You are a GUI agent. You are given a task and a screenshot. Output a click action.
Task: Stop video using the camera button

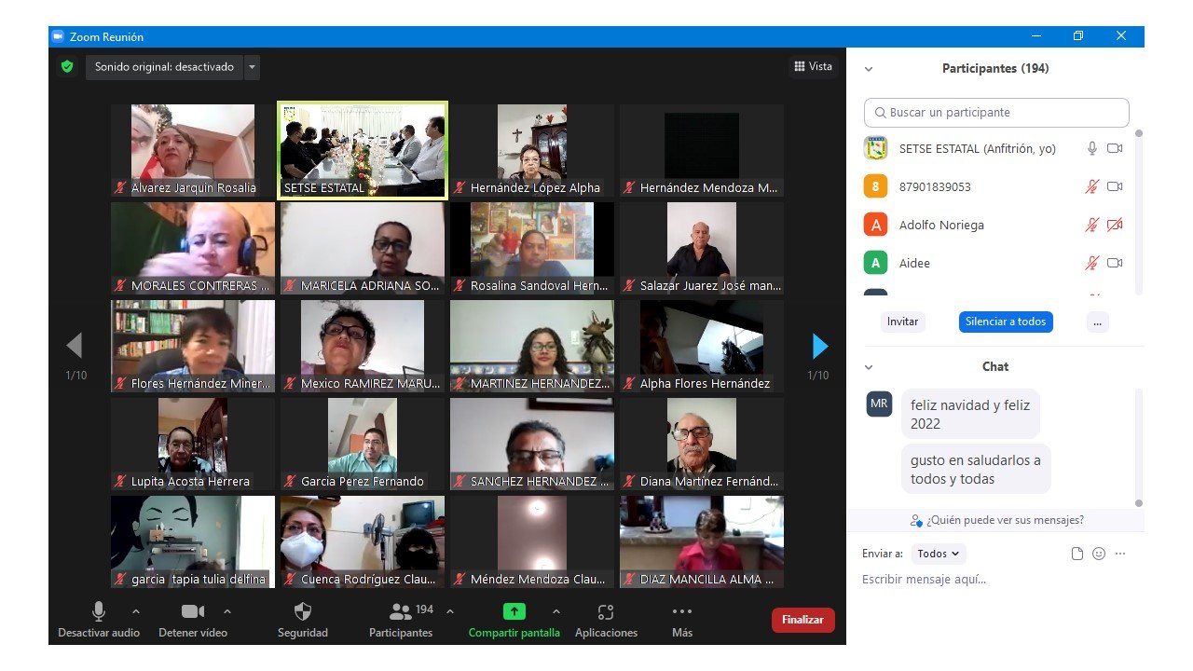tap(192, 612)
